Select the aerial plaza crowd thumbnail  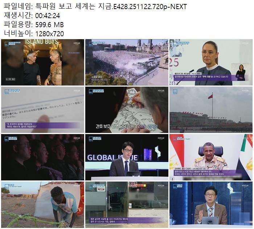tap(127, 62)
